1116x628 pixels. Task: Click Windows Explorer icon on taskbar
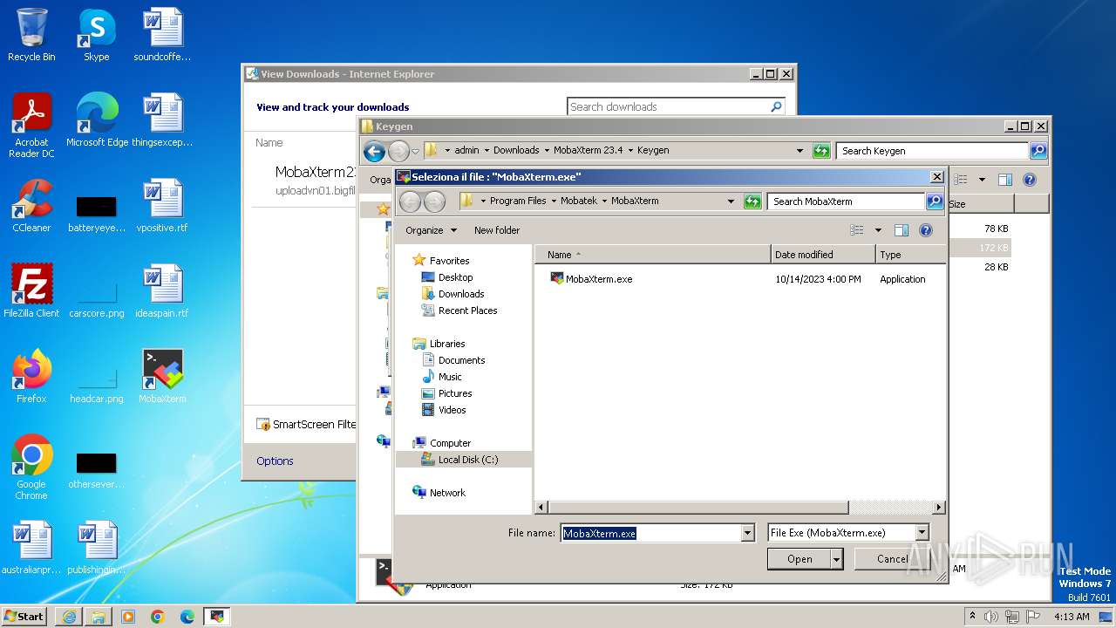click(x=99, y=617)
